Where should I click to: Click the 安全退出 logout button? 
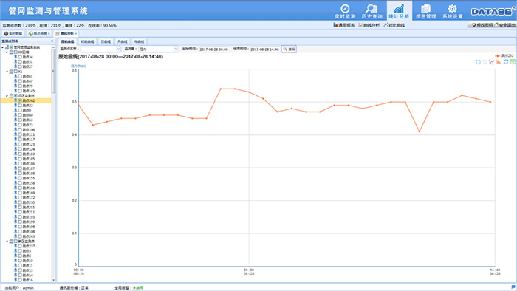click(504, 25)
